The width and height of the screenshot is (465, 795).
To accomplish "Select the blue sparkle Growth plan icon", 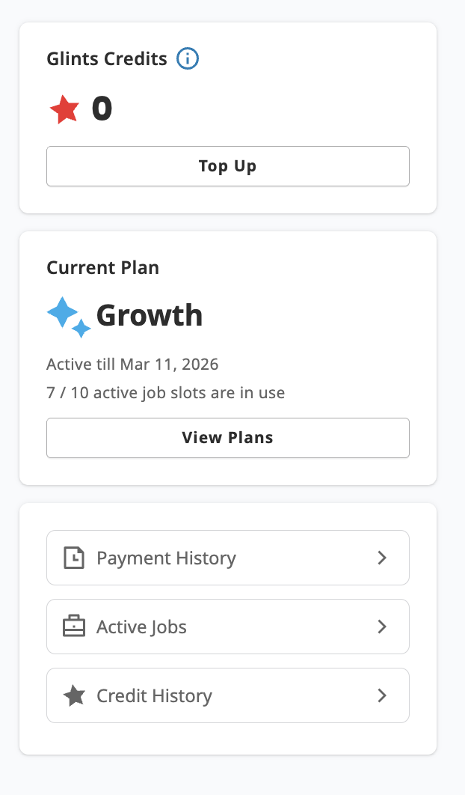I will point(68,316).
